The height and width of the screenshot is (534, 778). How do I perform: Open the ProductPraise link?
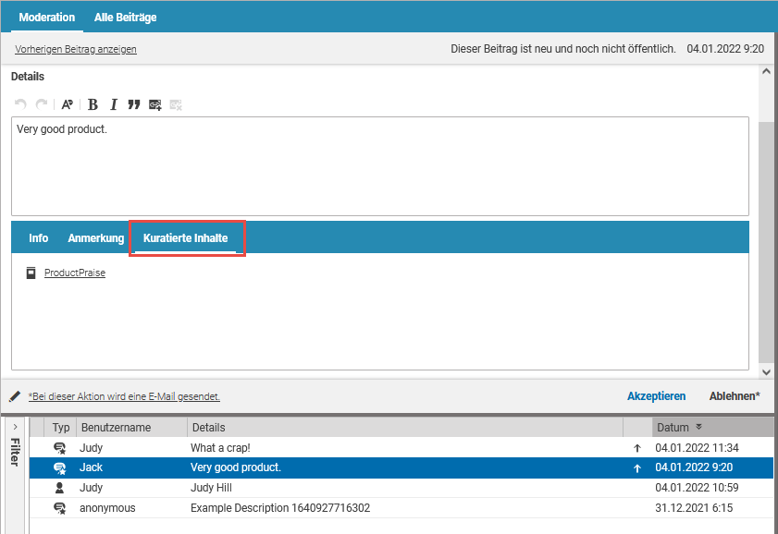point(75,273)
